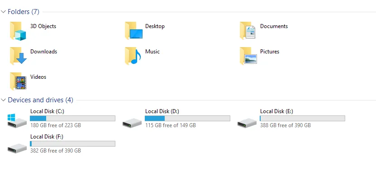Open the 3D Objects folder icon
This screenshot has width=376, height=172.
tap(18, 31)
